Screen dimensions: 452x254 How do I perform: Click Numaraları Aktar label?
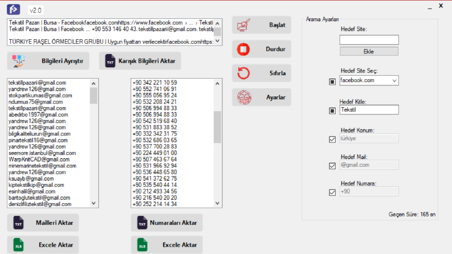(173, 223)
